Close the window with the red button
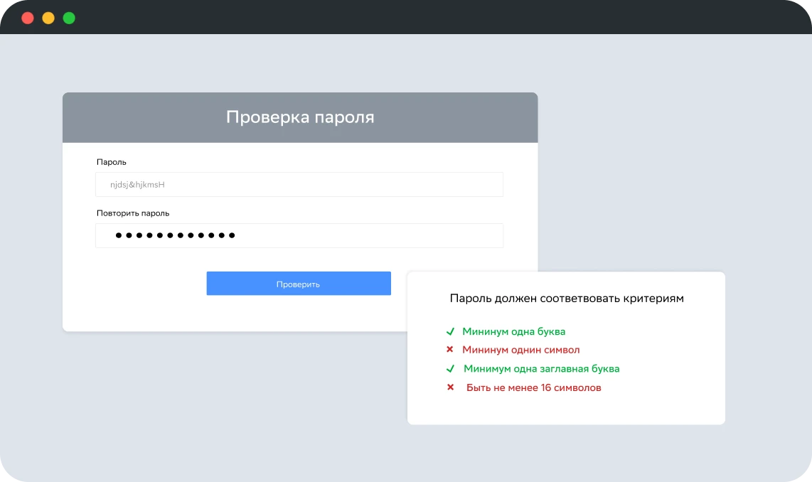This screenshot has width=812, height=482. 28,18
